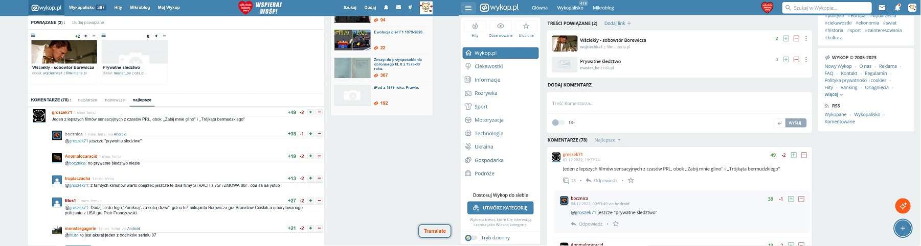
Task: Click the bell notifications icon in the old Wykop header
Action: click(x=386, y=8)
